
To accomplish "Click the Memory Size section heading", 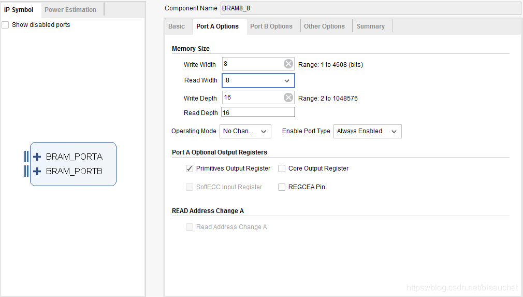I will [x=191, y=49].
